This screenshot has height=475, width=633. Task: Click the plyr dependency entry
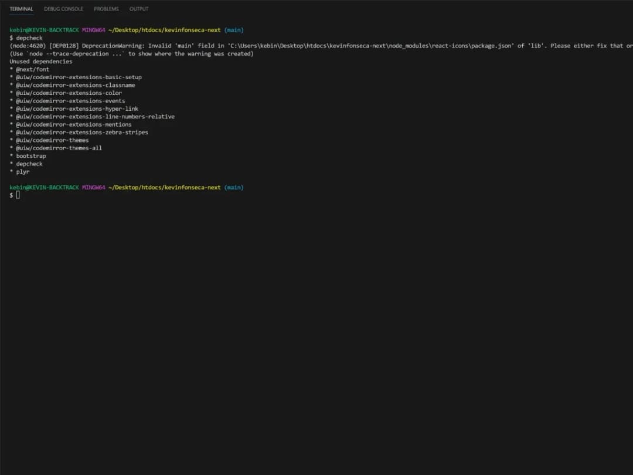click(x=22, y=171)
